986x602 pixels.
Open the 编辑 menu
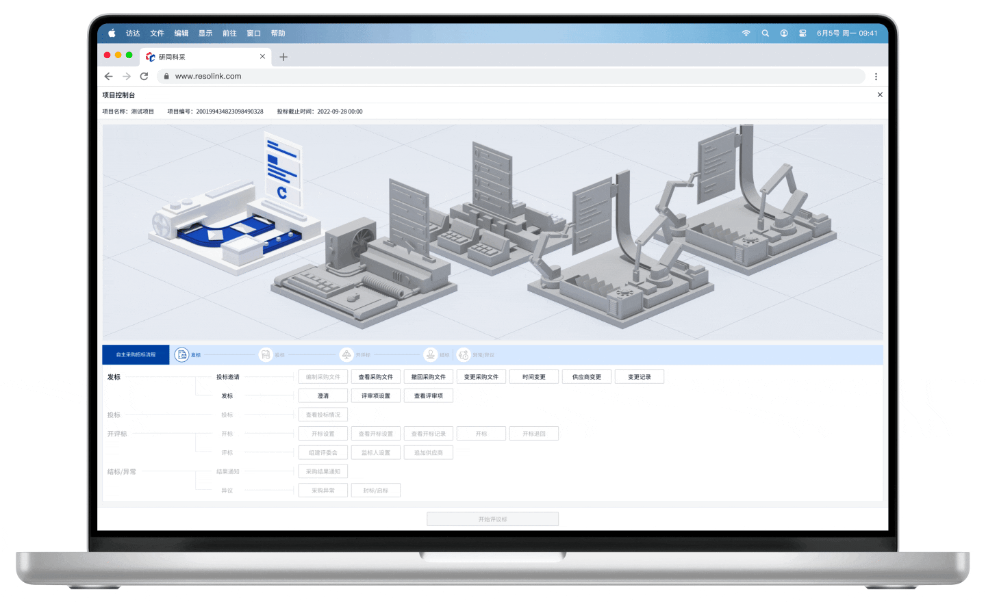coord(181,34)
